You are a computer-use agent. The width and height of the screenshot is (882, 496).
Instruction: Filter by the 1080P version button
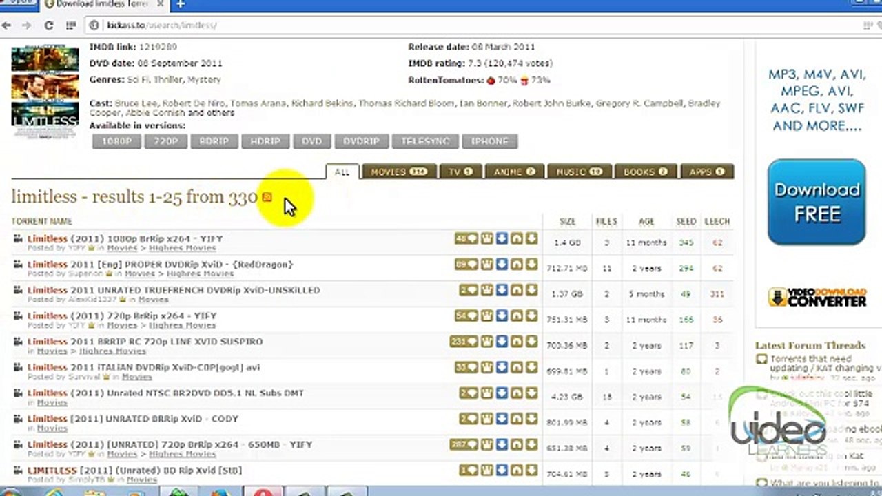click(116, 141)
